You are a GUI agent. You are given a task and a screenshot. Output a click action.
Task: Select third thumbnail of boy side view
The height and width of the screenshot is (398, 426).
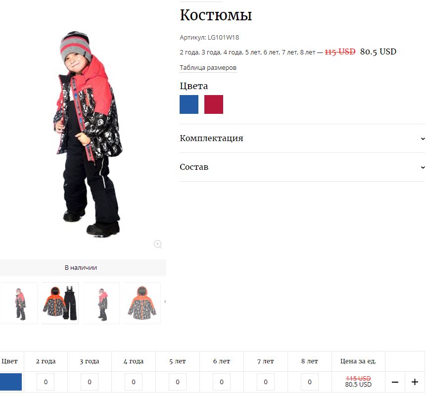pyautogui.click(x=101, y=303)
